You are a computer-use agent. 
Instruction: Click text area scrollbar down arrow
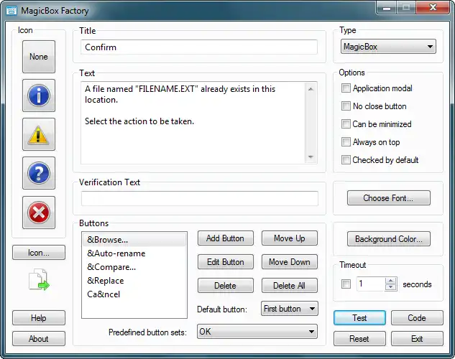coord(311,157)
